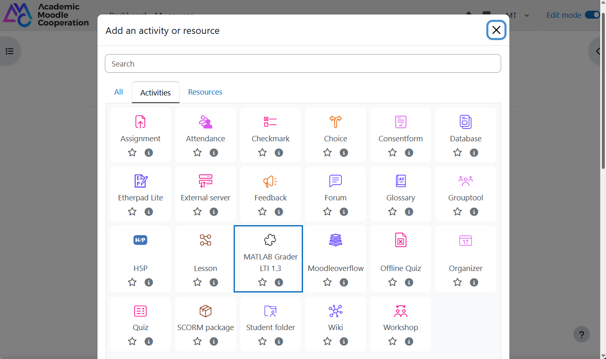Choose the Quiz activity icon
This screenshot has width=606, height=359.
140,311
